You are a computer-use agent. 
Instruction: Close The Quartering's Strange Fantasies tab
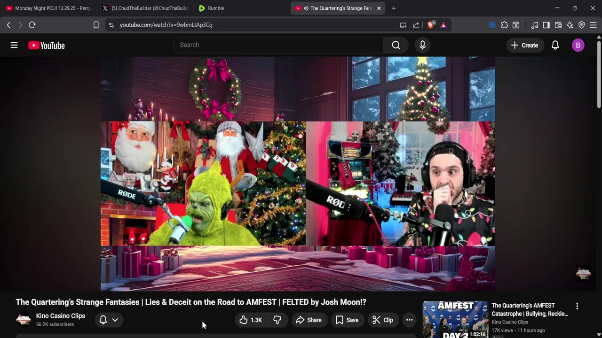[379, 8]
